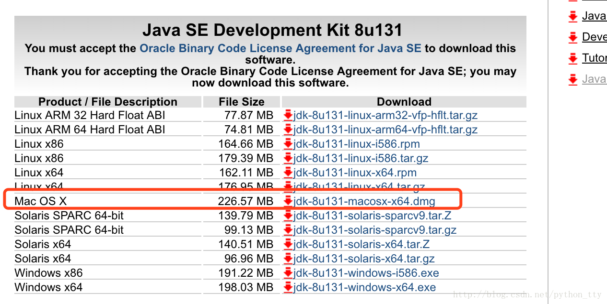Click red download arrow for solaris-x64.tar.Z
The height and width of the screenshot is (304, 607).
[x=288, y=244]
